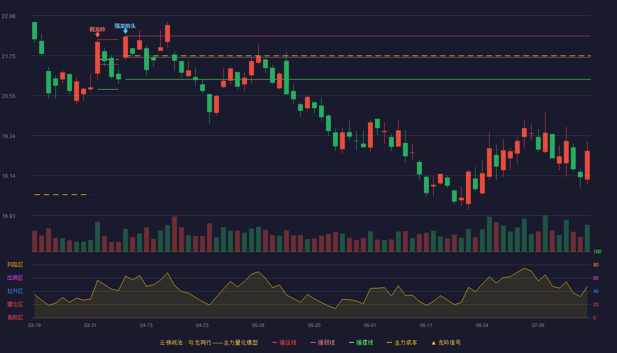Click the 22.96 price axis label
Image resolution: width=617 pixels, height=353 pixels.
(8, 16)
